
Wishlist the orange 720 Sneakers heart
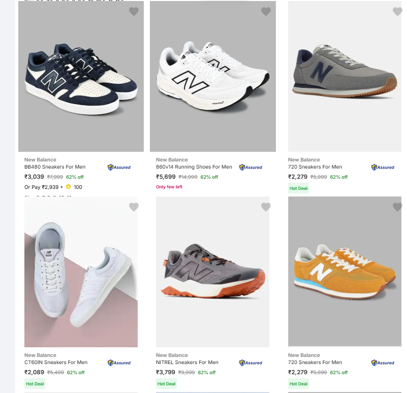click(x=397, y=207)
